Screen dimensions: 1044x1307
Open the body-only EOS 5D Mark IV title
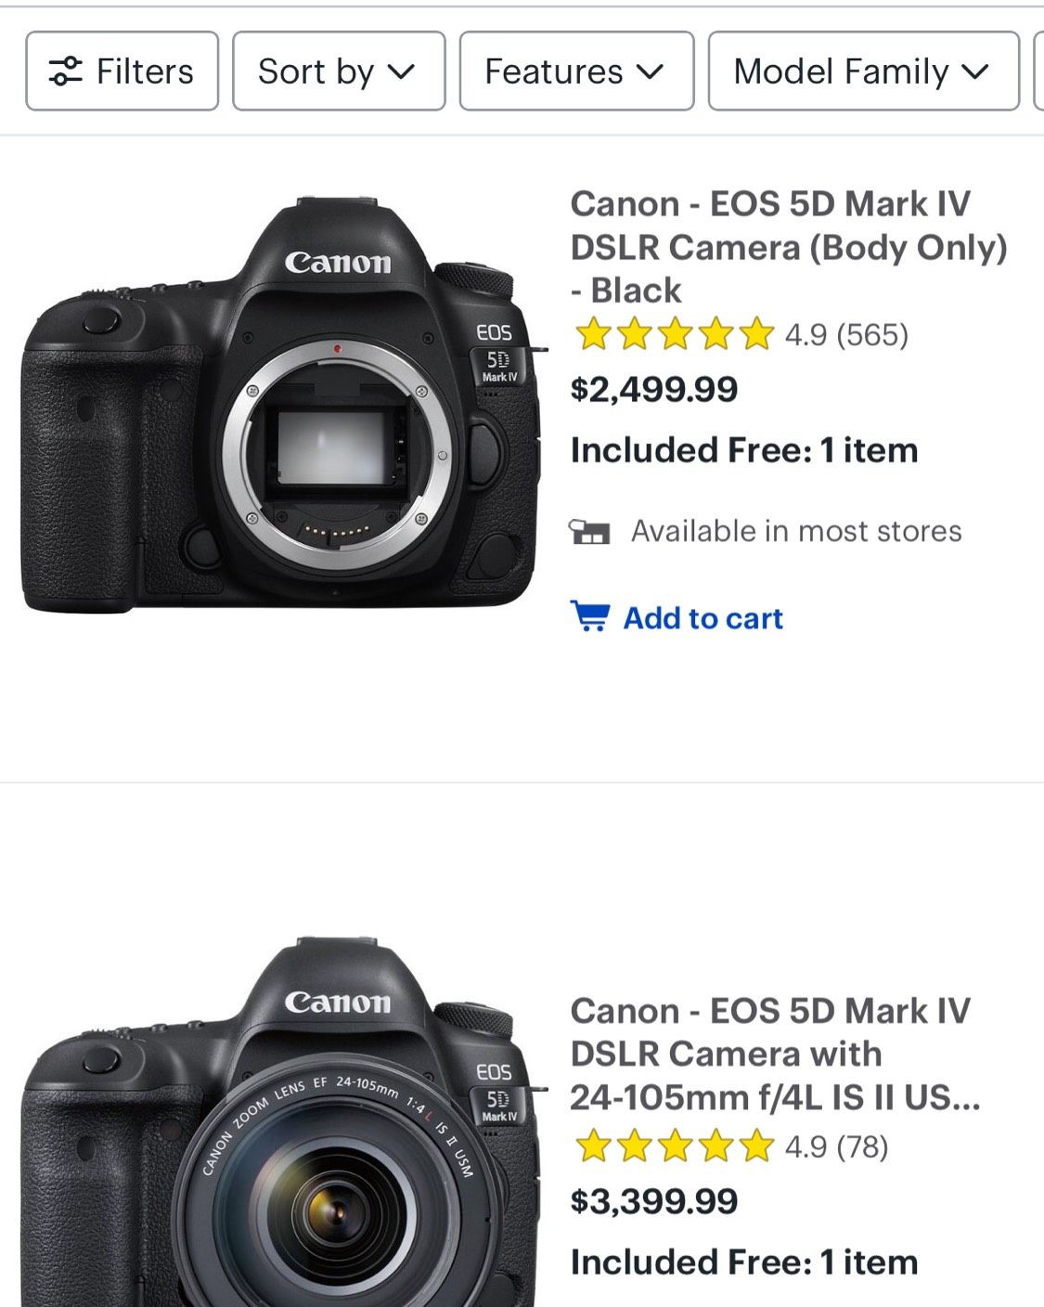click(788, 247)
